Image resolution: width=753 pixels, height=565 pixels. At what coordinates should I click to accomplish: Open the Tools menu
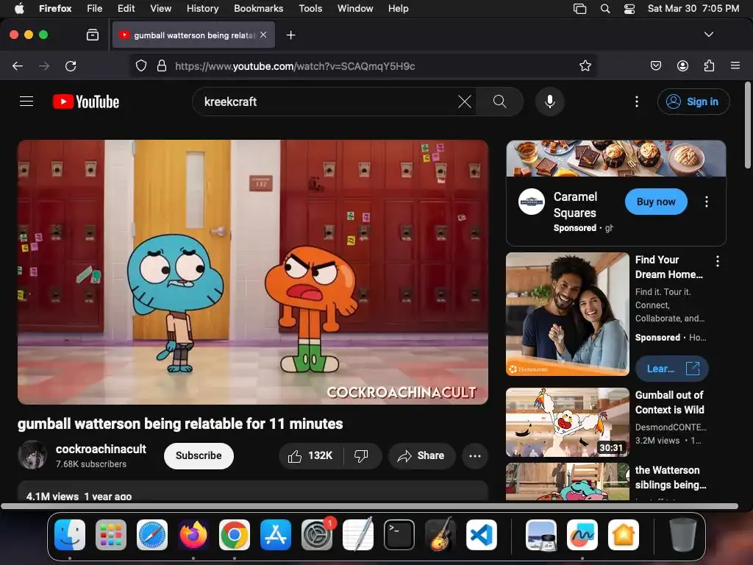pos(310,8)
